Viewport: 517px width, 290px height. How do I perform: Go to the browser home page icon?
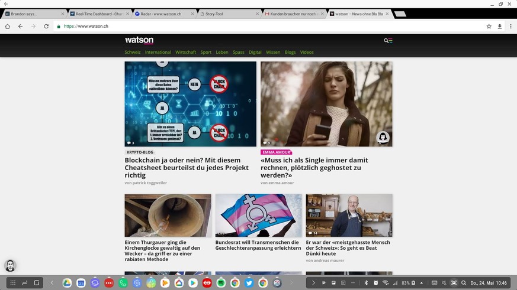coord(8,27)
